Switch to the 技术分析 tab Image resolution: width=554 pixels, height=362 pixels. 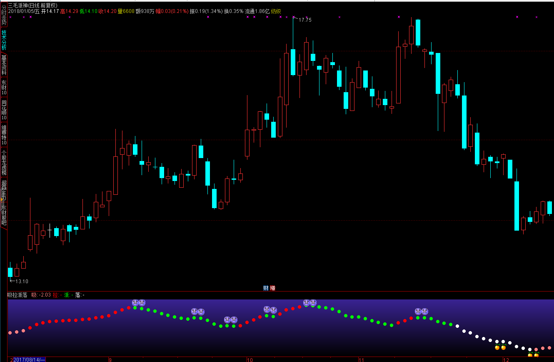pyautogui.click(x=4, y=40)
